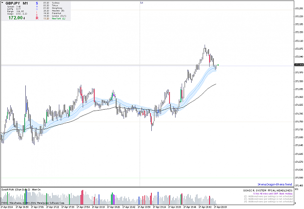This screenshot has width=304, height=209.
Task: Click the green current price dot marker
Action: (218, 65)
